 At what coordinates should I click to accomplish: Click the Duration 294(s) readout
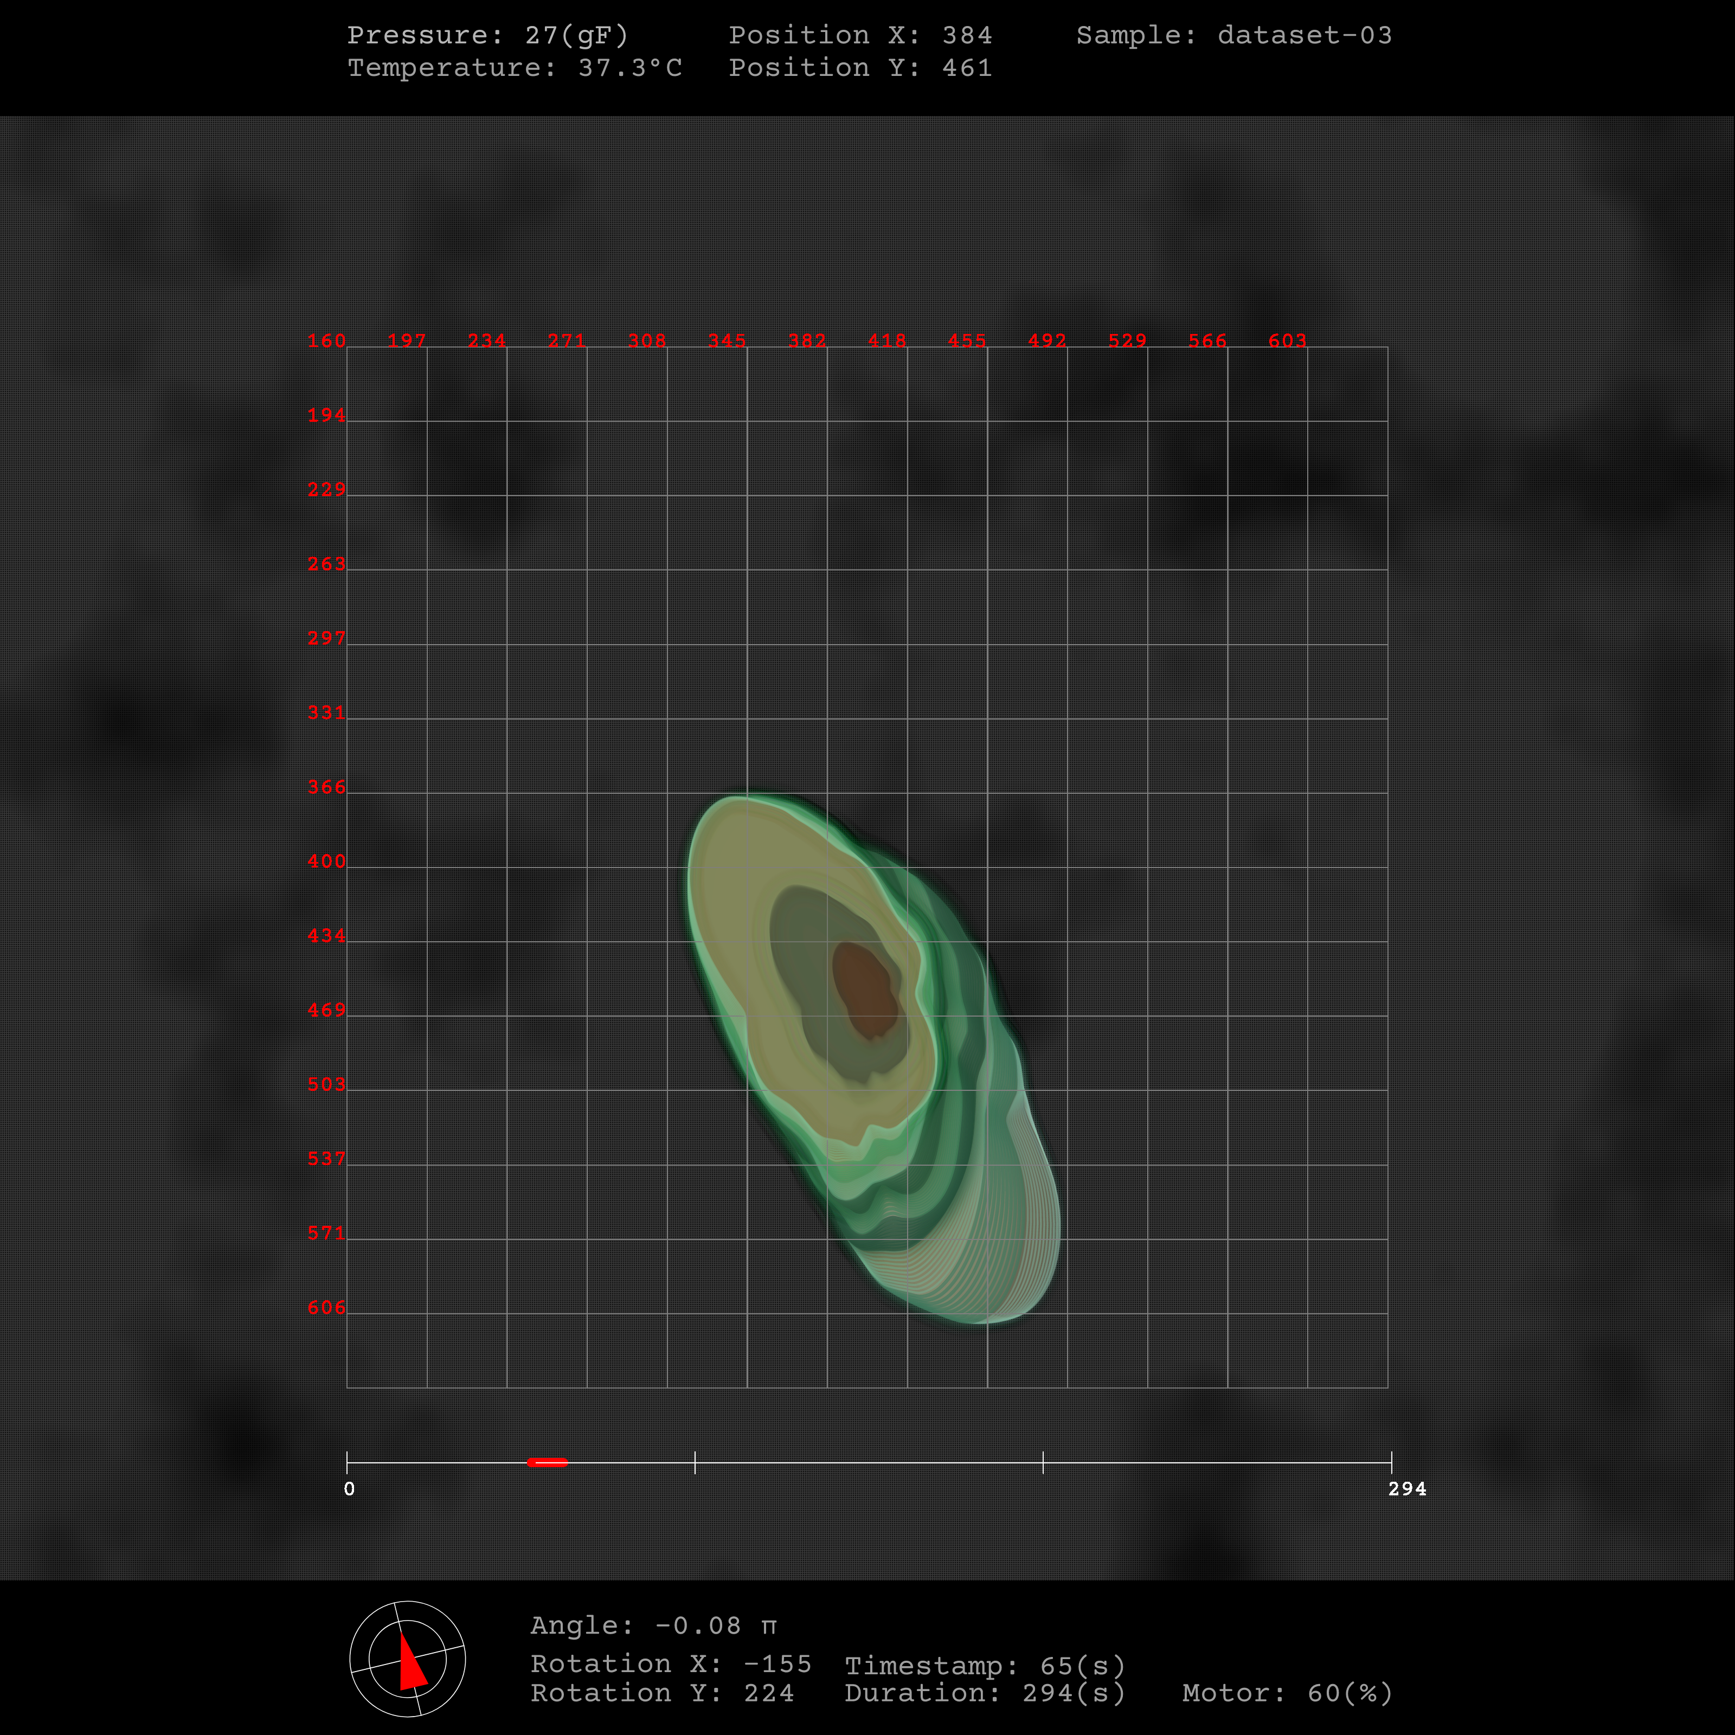click(985, 1693)
